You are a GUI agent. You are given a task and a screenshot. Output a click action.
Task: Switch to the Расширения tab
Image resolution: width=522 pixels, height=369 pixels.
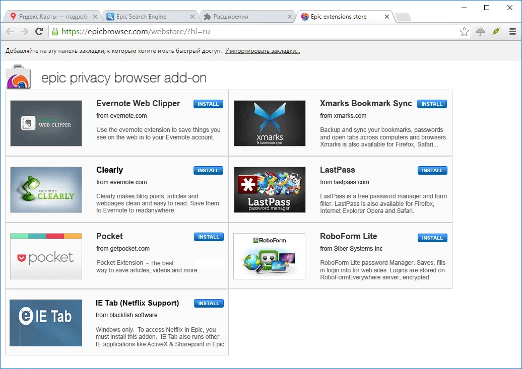(x=246, y=17)
